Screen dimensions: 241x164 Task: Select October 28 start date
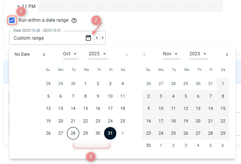73,133
